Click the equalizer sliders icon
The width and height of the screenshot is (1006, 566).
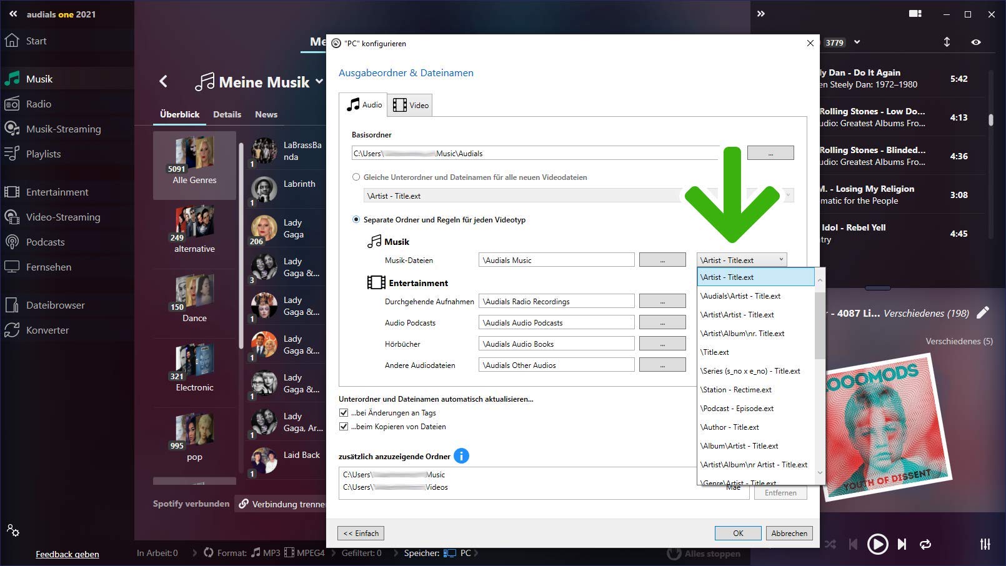click(985, 544)
